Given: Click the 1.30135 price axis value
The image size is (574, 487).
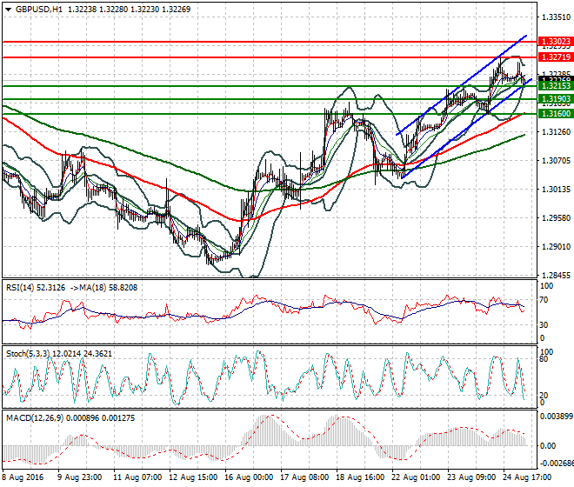Looking at the screenshot, I should point(556,190).
